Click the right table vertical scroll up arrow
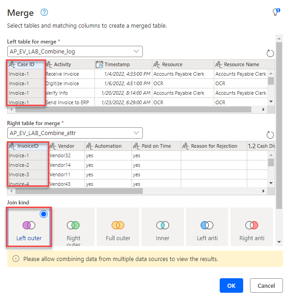Viewport: 292px width, 300px height. pos(271,155)
